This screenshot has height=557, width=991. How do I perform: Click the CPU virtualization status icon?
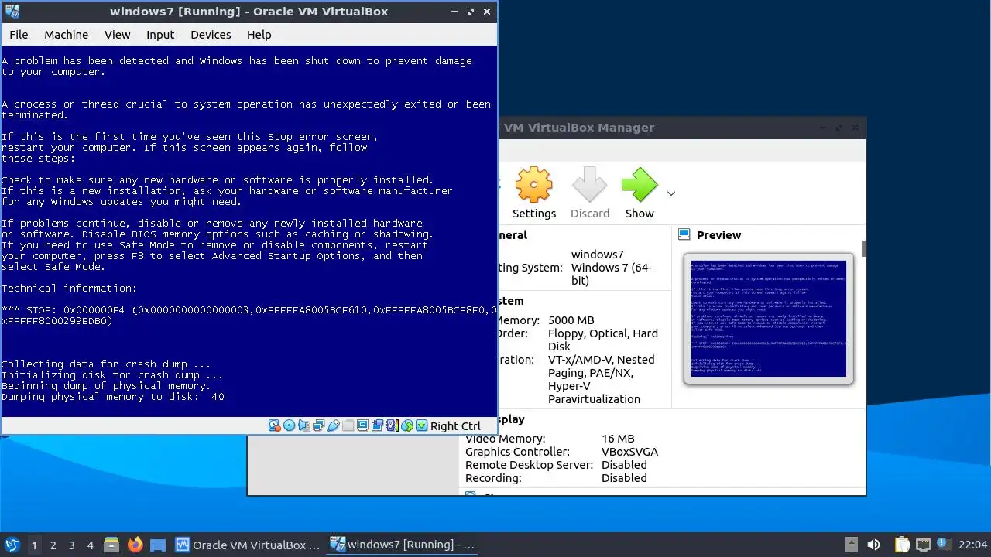click(x=393, y=425)
